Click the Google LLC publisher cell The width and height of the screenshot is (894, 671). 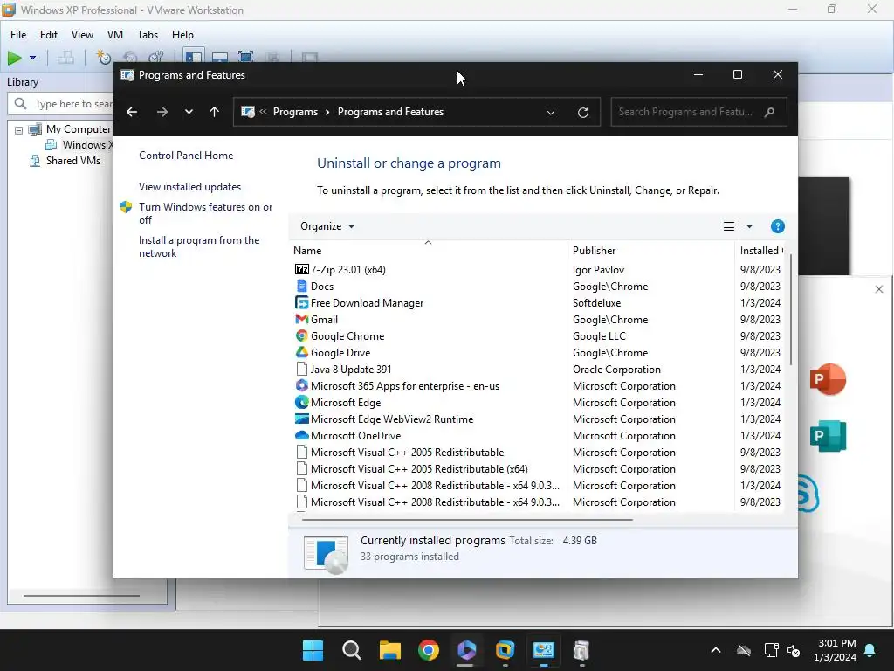coord(599,336)
